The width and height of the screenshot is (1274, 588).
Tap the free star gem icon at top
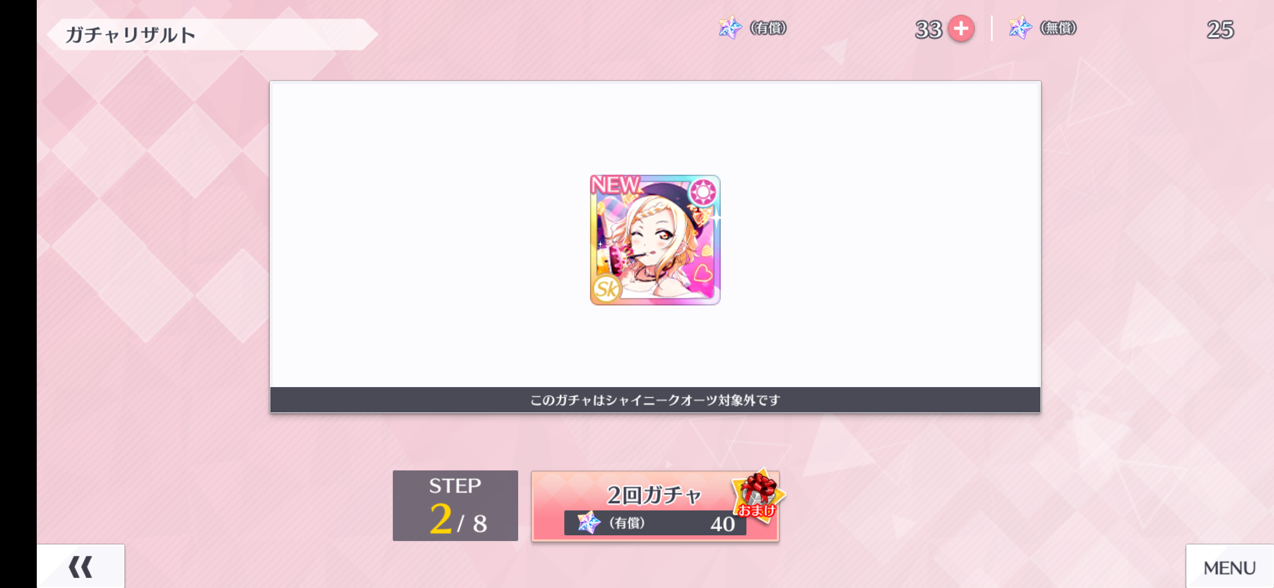1020,28
